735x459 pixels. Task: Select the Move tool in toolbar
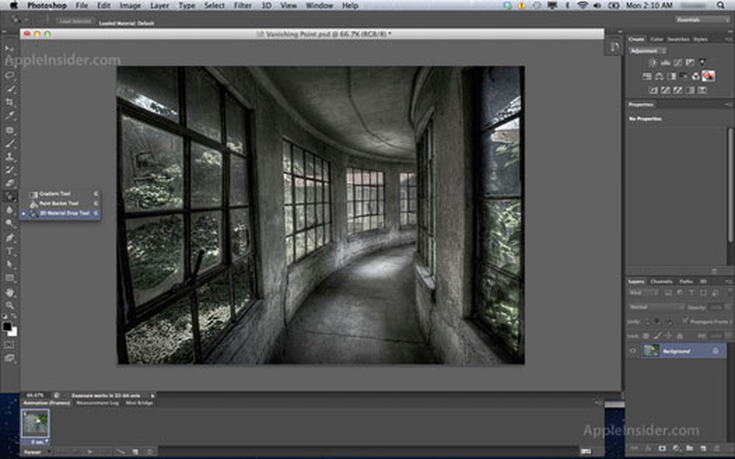10,48
